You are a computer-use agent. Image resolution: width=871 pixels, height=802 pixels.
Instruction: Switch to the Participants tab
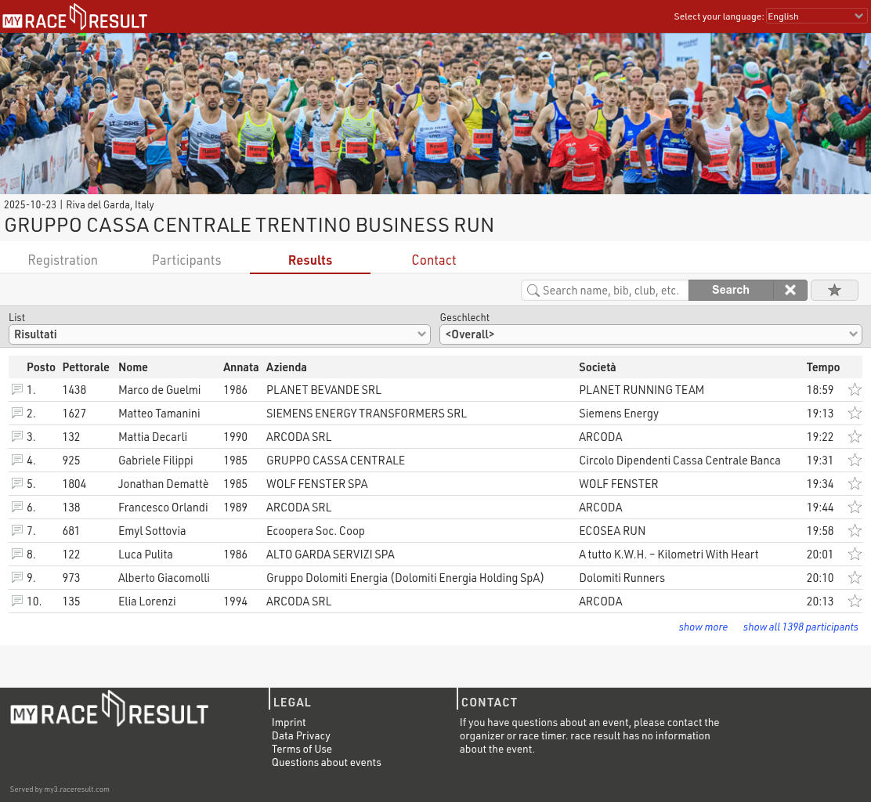186,260
